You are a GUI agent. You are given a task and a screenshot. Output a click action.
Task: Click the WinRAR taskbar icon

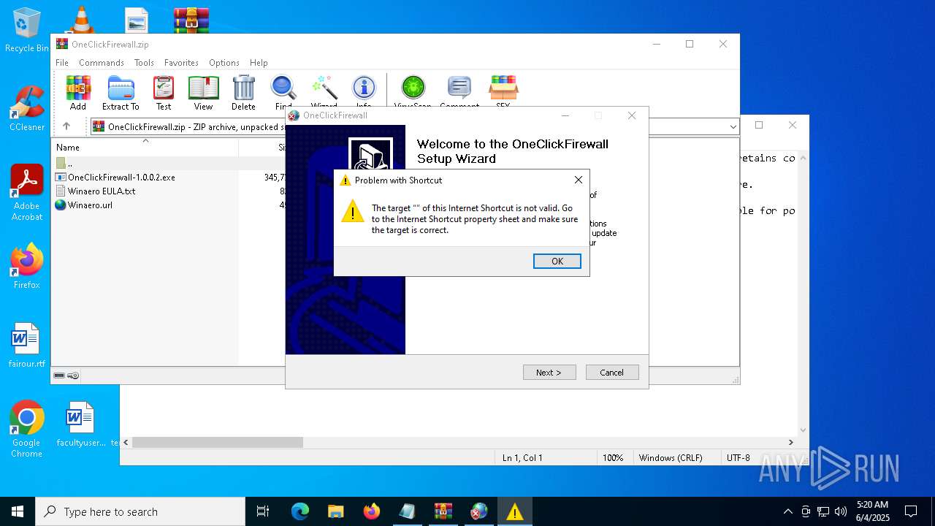click(443, 511)
